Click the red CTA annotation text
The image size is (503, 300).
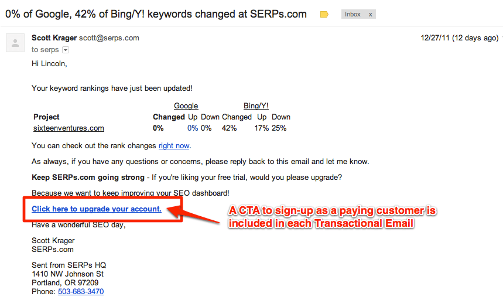[x=333, y=217]
